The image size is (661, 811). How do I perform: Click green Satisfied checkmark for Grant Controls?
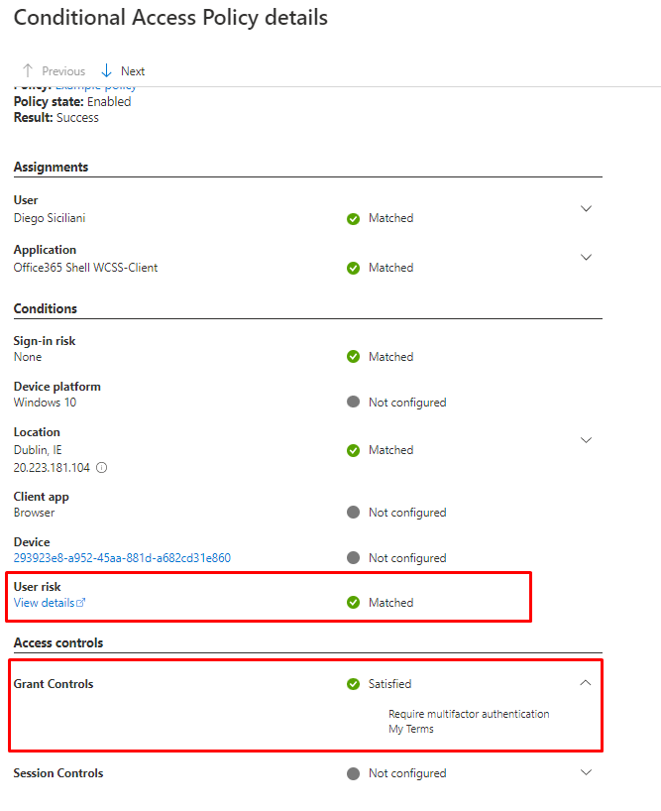click(353, 684)
